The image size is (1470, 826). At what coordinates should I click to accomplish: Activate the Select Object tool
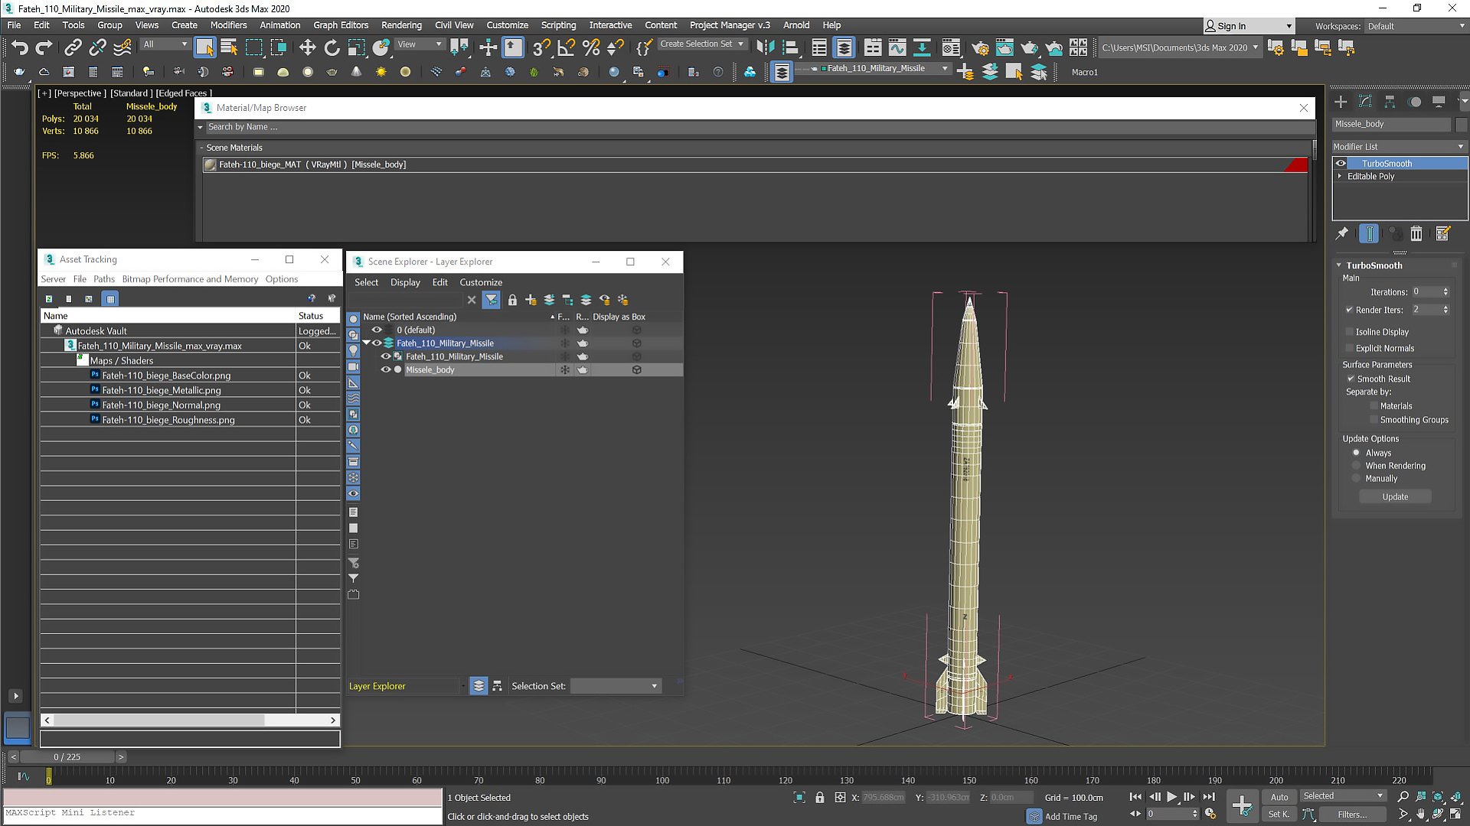pyautogui.click(x=204, y=47)
